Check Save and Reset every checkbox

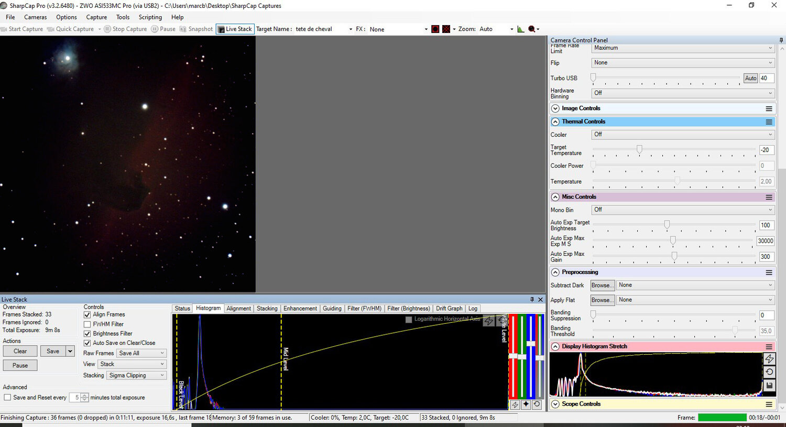point(7,398)
